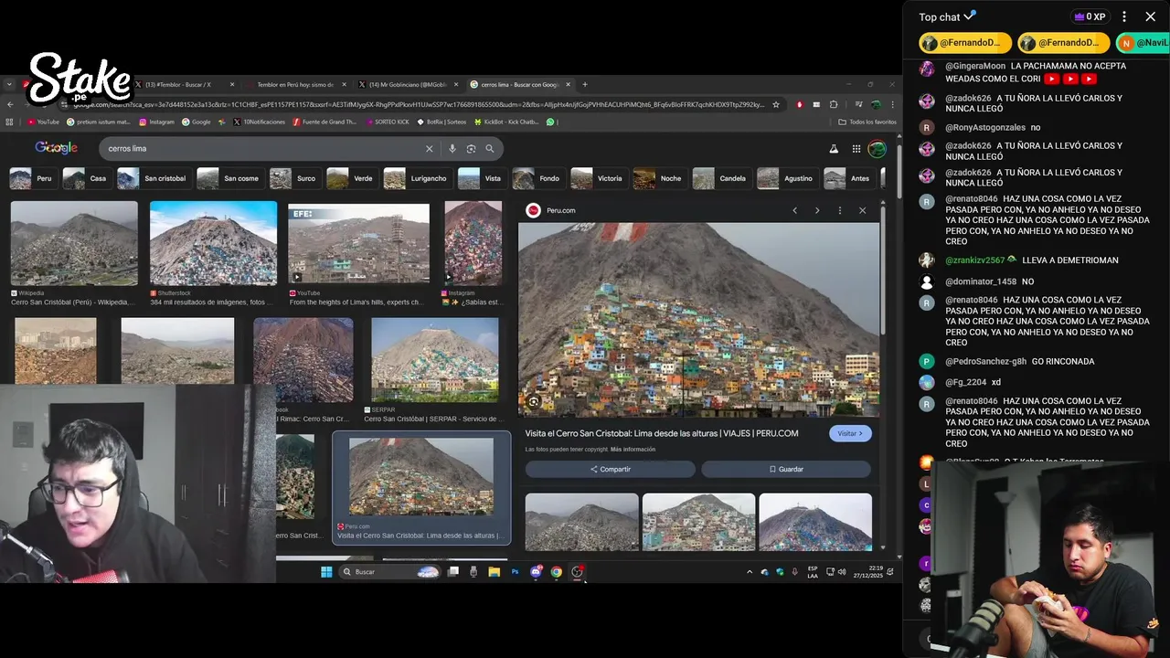Open the Wikipedia Cerro San Cristóbal thumbnail
This screenshot has width=1170, height=658.
(74, 243)
